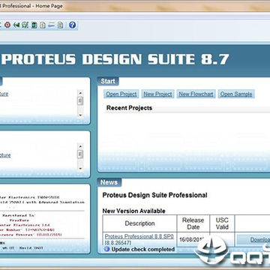Click the Start panel tab header

[108, 81]
